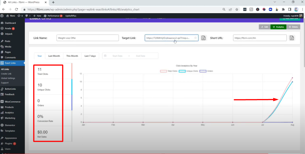305x154 pixels.
Task: Open Chrome three-dot menu
Action: click(x=302, y=9)
